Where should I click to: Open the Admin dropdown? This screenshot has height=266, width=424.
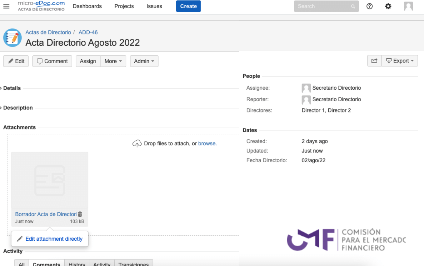[x=144, y=61]
